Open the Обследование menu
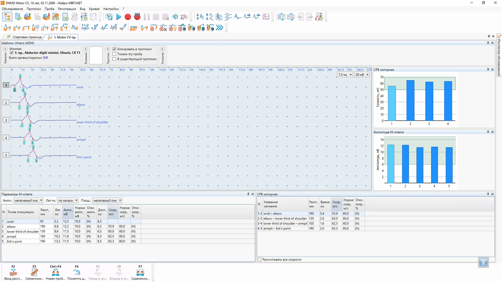This screenshot has width=502, height=282. [x=12, y=9]
